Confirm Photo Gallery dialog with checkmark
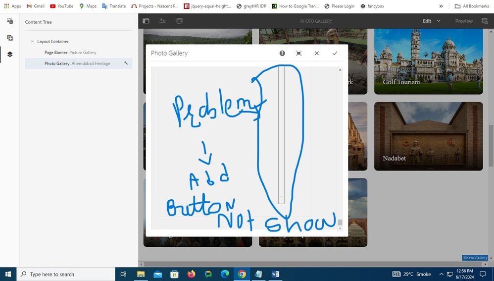This screenshot has width=494, height=281. pos(335,53)
